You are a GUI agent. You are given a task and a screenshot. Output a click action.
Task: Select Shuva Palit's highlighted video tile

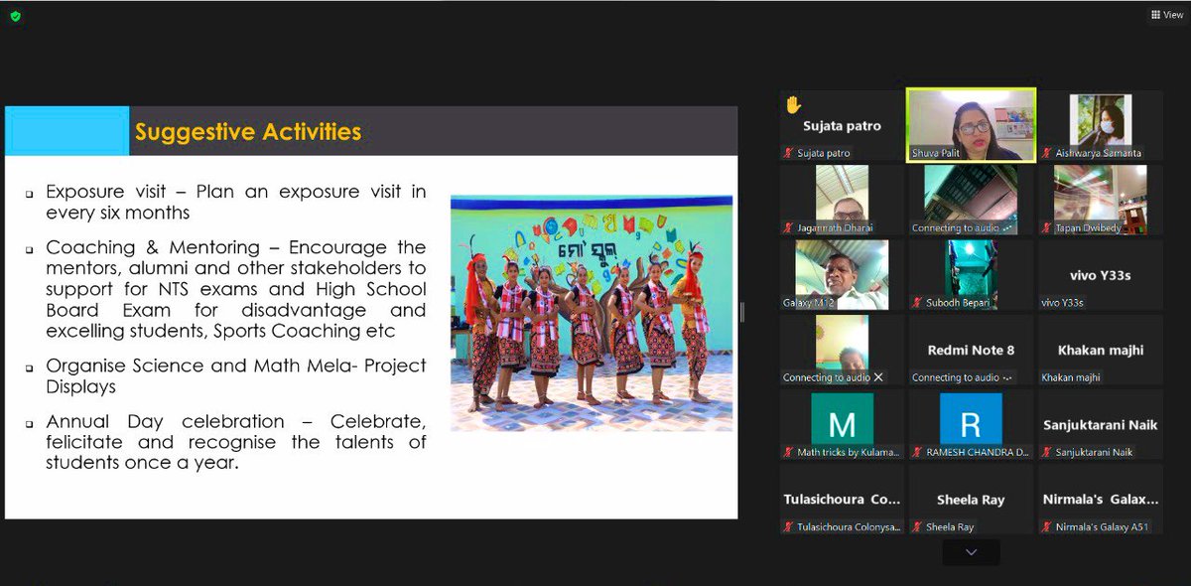[971, 124]
